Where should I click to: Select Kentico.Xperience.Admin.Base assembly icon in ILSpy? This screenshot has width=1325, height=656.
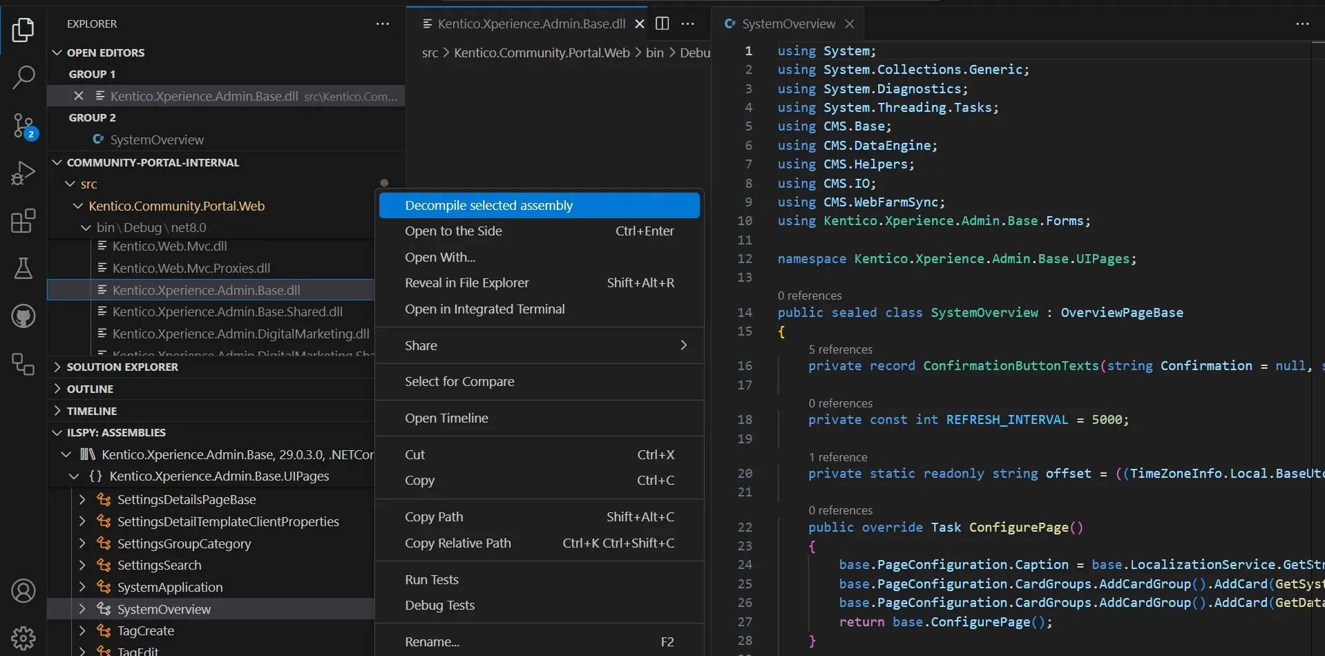pos(87,454)
